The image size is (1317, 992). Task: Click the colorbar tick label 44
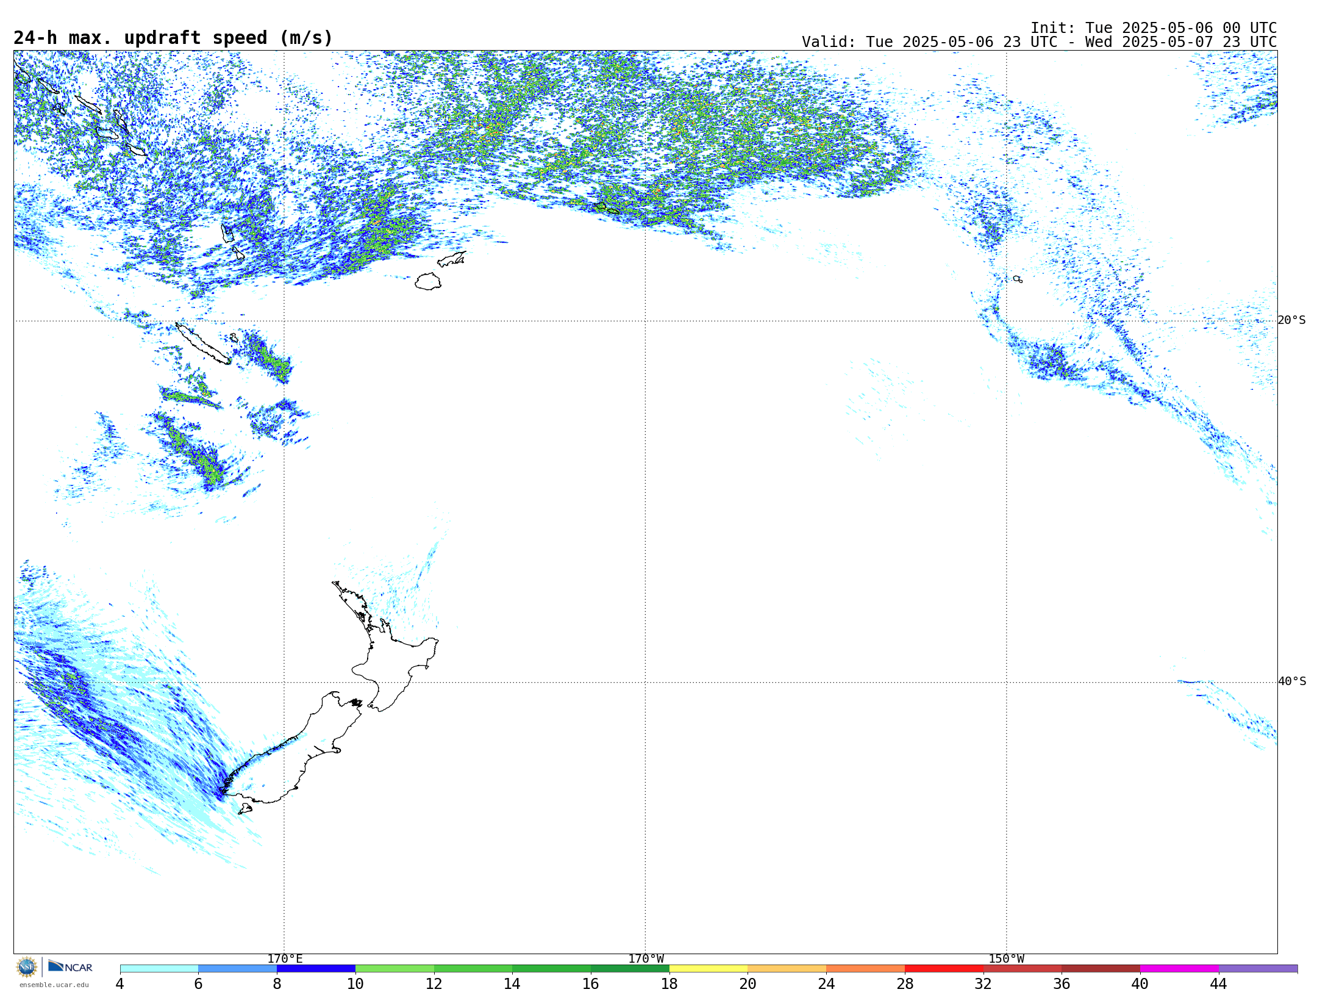click(1219, 983)
